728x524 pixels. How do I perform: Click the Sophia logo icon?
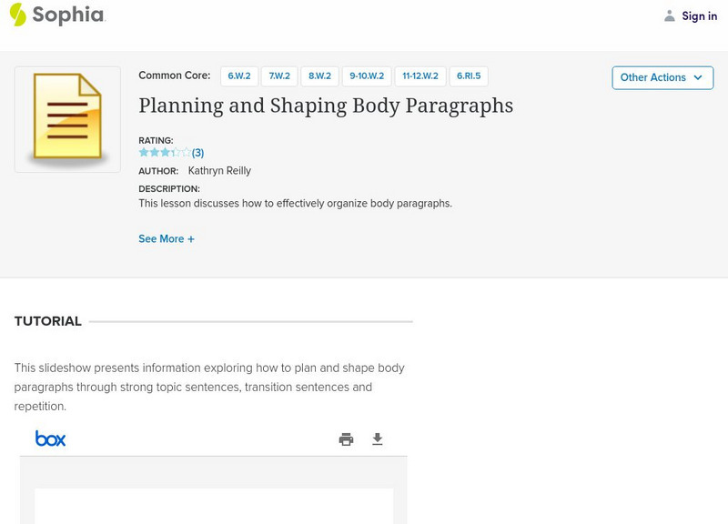coord(17,15)
